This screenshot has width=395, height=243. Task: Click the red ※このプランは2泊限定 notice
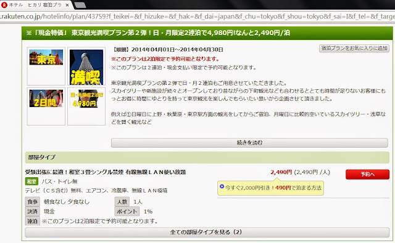[x=165, y=59]
